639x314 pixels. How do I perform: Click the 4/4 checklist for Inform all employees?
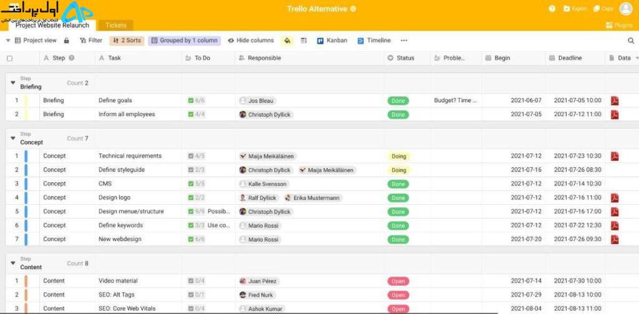pos(196,114)
